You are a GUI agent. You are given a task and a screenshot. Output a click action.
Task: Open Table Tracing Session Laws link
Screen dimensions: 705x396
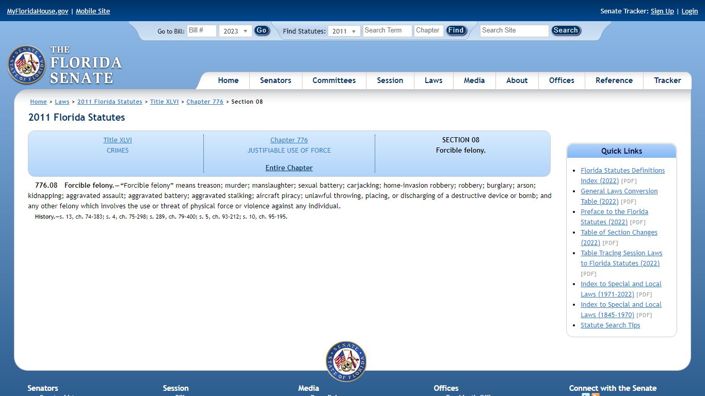621,258
